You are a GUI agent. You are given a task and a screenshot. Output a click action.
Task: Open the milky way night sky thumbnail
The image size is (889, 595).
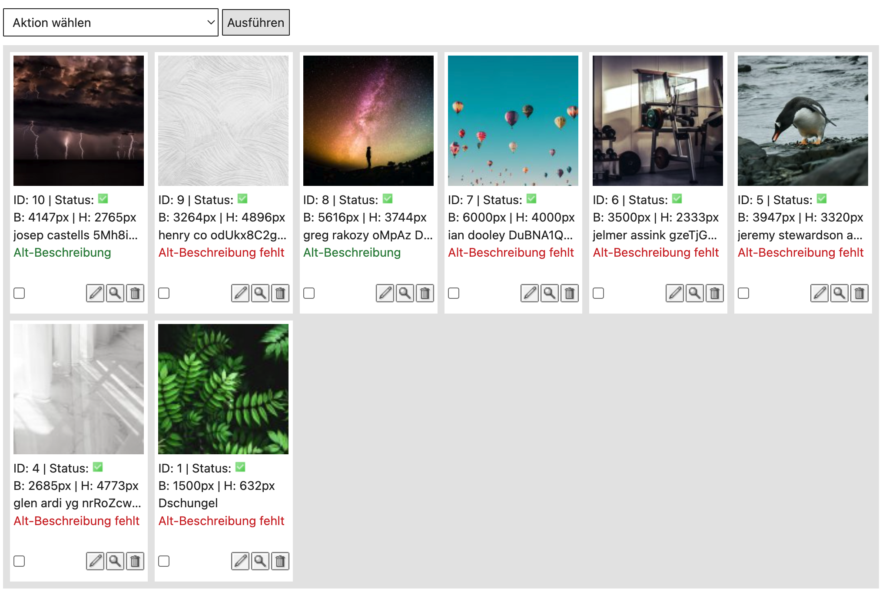[x=368, y=121]
